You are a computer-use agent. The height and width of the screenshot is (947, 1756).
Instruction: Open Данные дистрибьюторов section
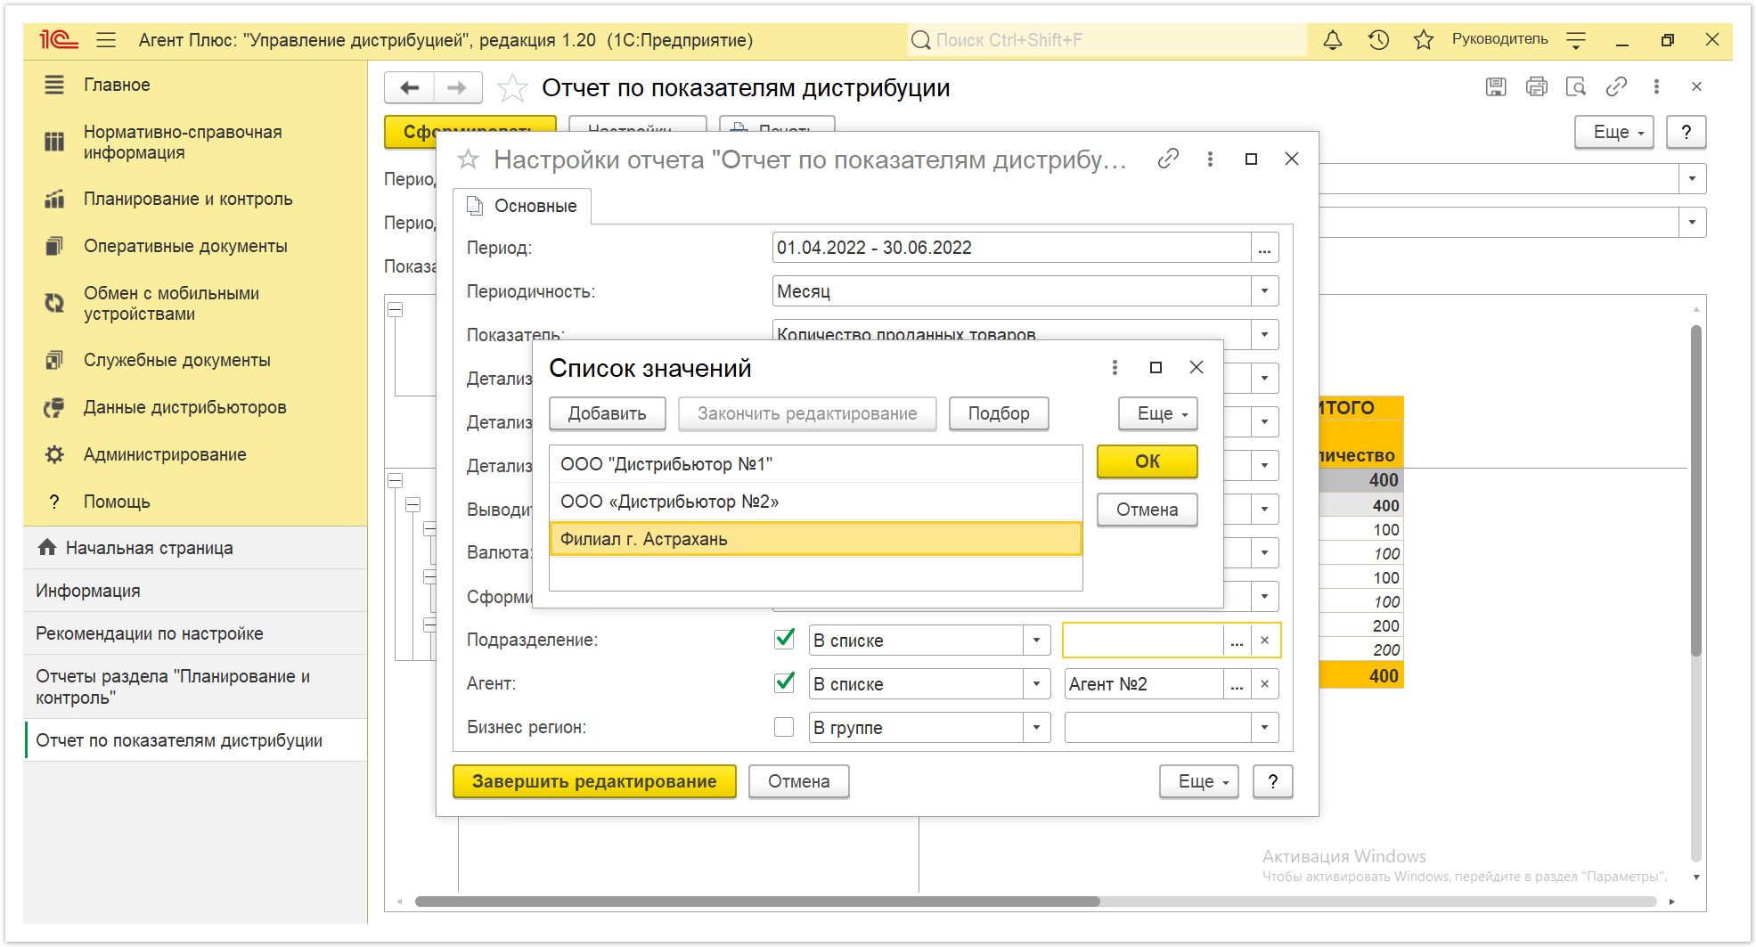184,407
